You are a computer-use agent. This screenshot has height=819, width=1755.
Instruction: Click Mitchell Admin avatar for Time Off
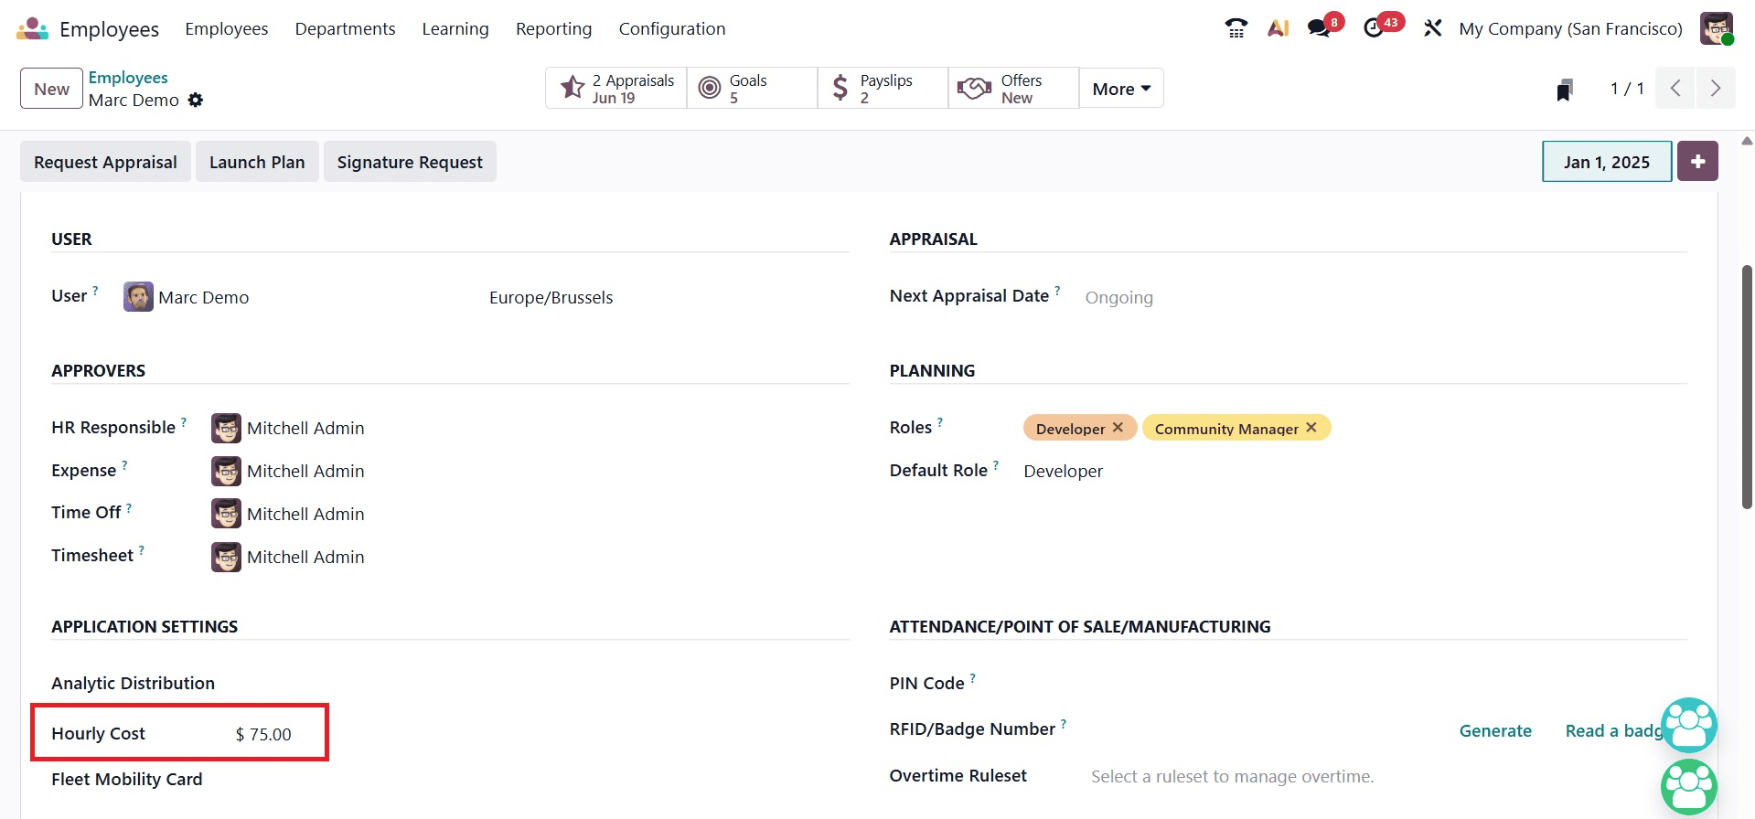coord(226,514)
